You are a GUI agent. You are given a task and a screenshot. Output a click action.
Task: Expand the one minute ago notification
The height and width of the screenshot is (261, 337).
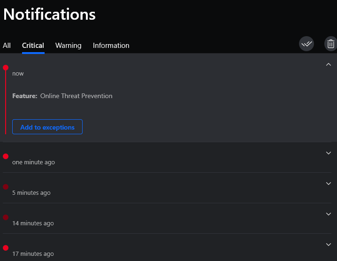(329, 153)
